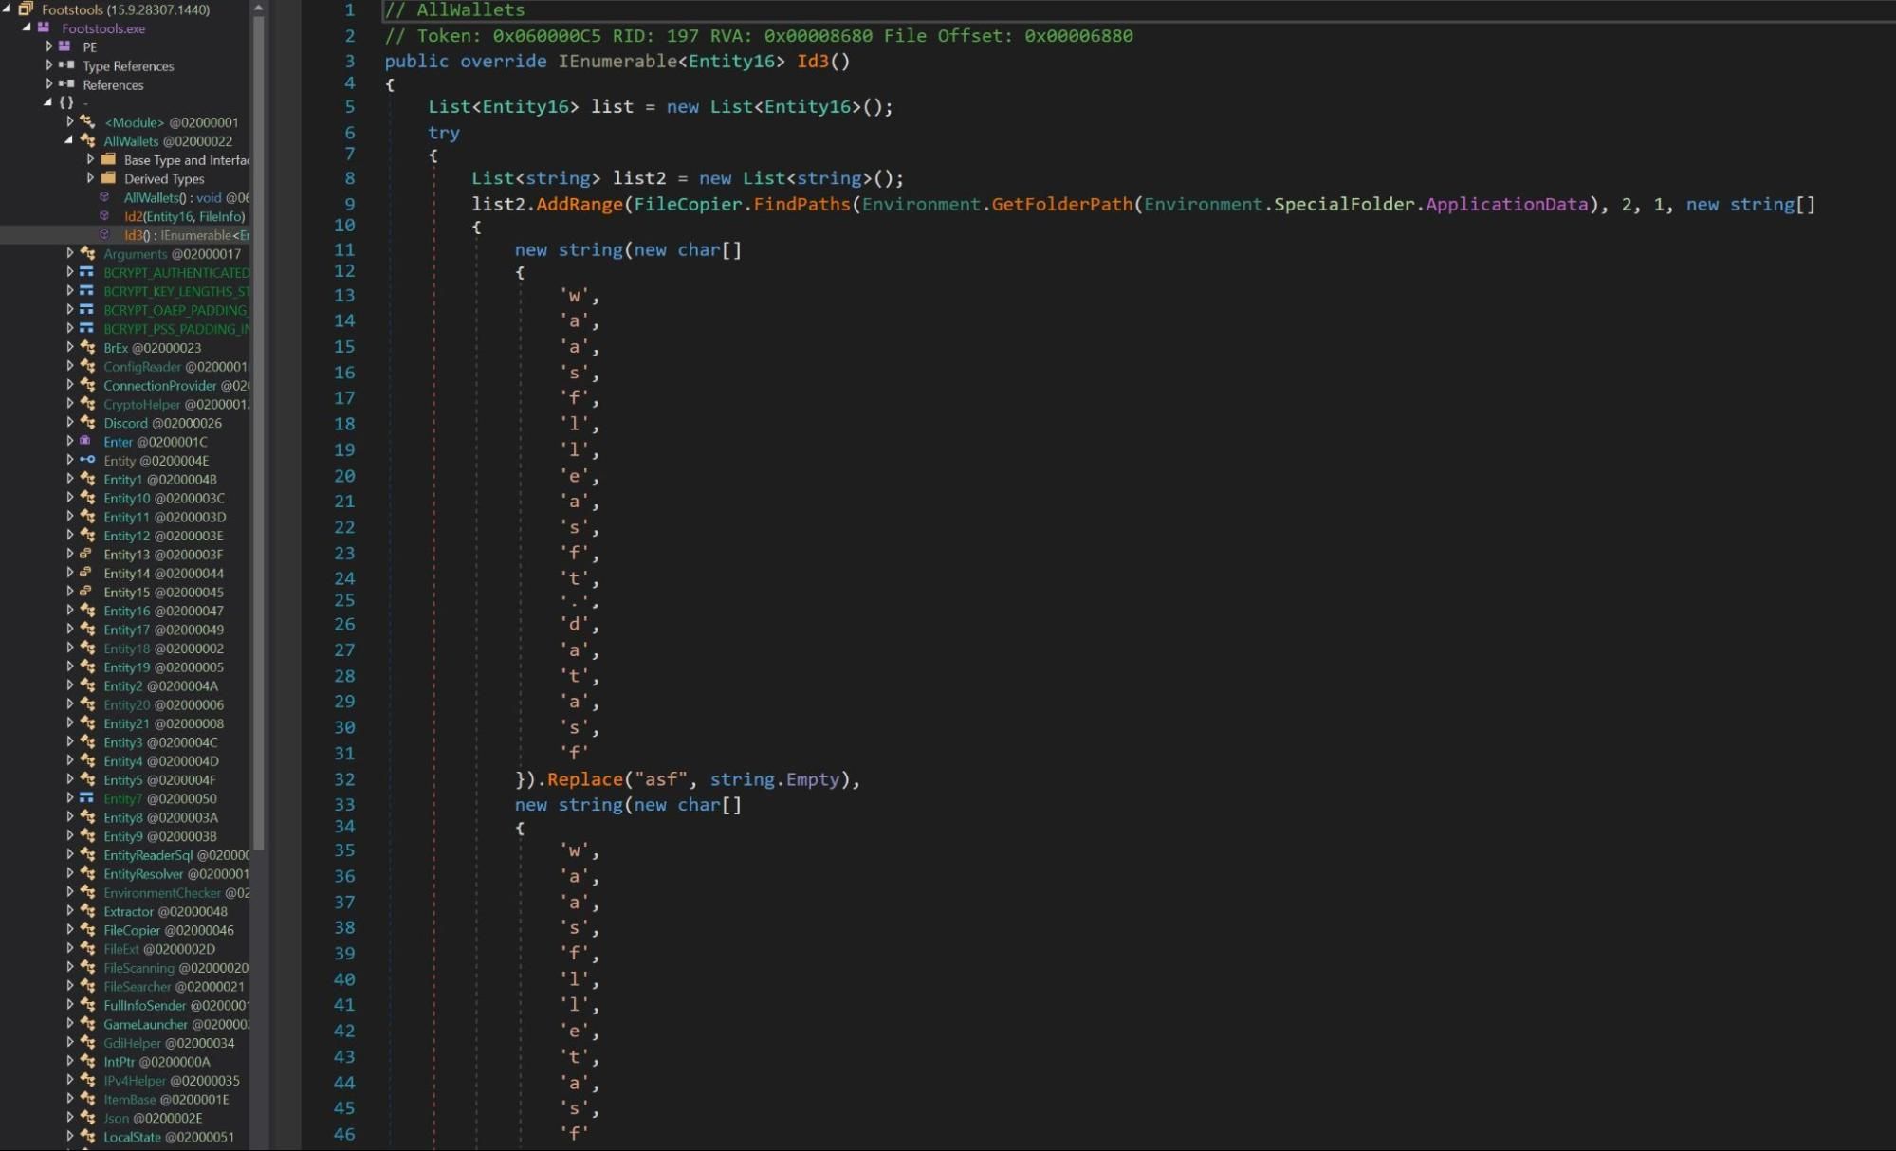Click the assembly tree vertical scrollbar
This screenshot has height=1151, width=1896.
click(258, 427)
